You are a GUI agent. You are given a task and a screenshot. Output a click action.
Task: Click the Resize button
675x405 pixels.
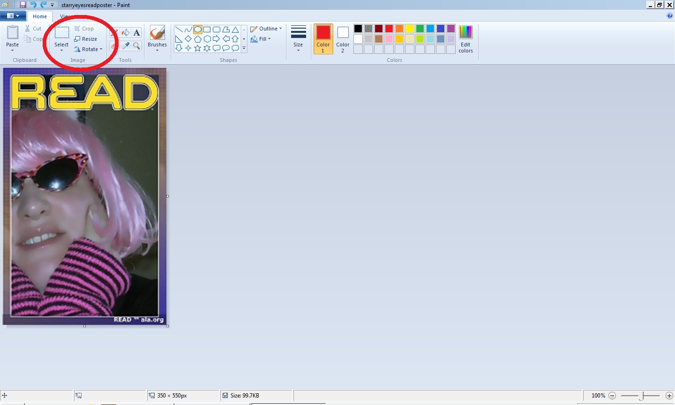click(x=86, y=39)
